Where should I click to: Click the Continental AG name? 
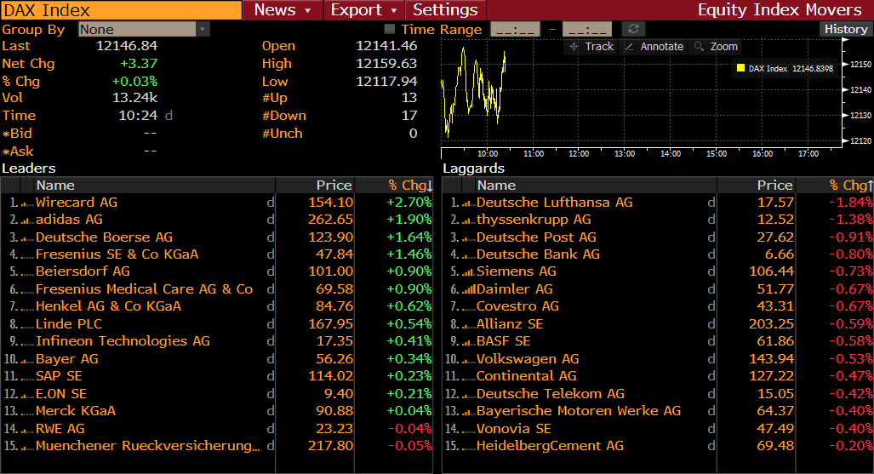[x=526, y=376]
